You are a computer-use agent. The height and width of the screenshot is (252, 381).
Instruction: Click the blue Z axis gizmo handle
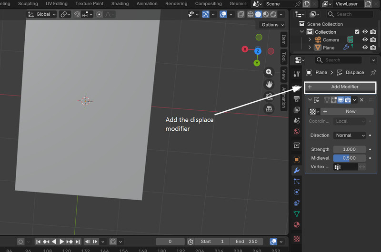(258, 51)
